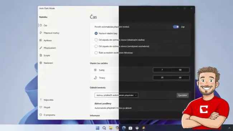Open Microsoft Store from taskbar
The width and height of the screenshot is (233, 131).
130,128
